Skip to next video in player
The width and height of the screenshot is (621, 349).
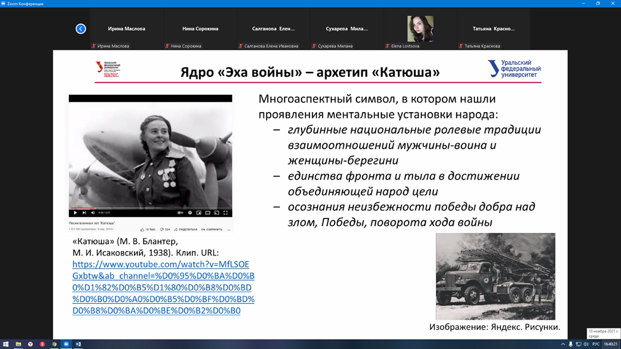(x=84, y=213)
